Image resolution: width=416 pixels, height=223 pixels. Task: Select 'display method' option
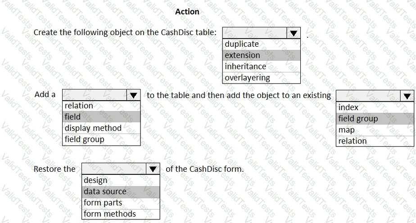click(101, 128)
